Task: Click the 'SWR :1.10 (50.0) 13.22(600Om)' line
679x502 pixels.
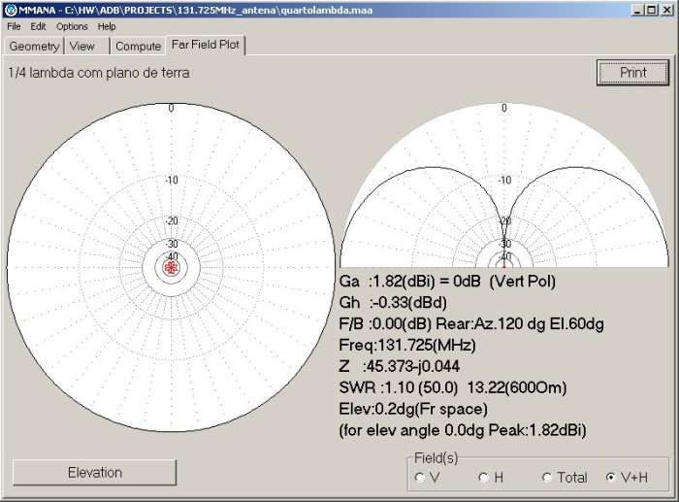Action: pyautogui.click(x=453, y=387)
